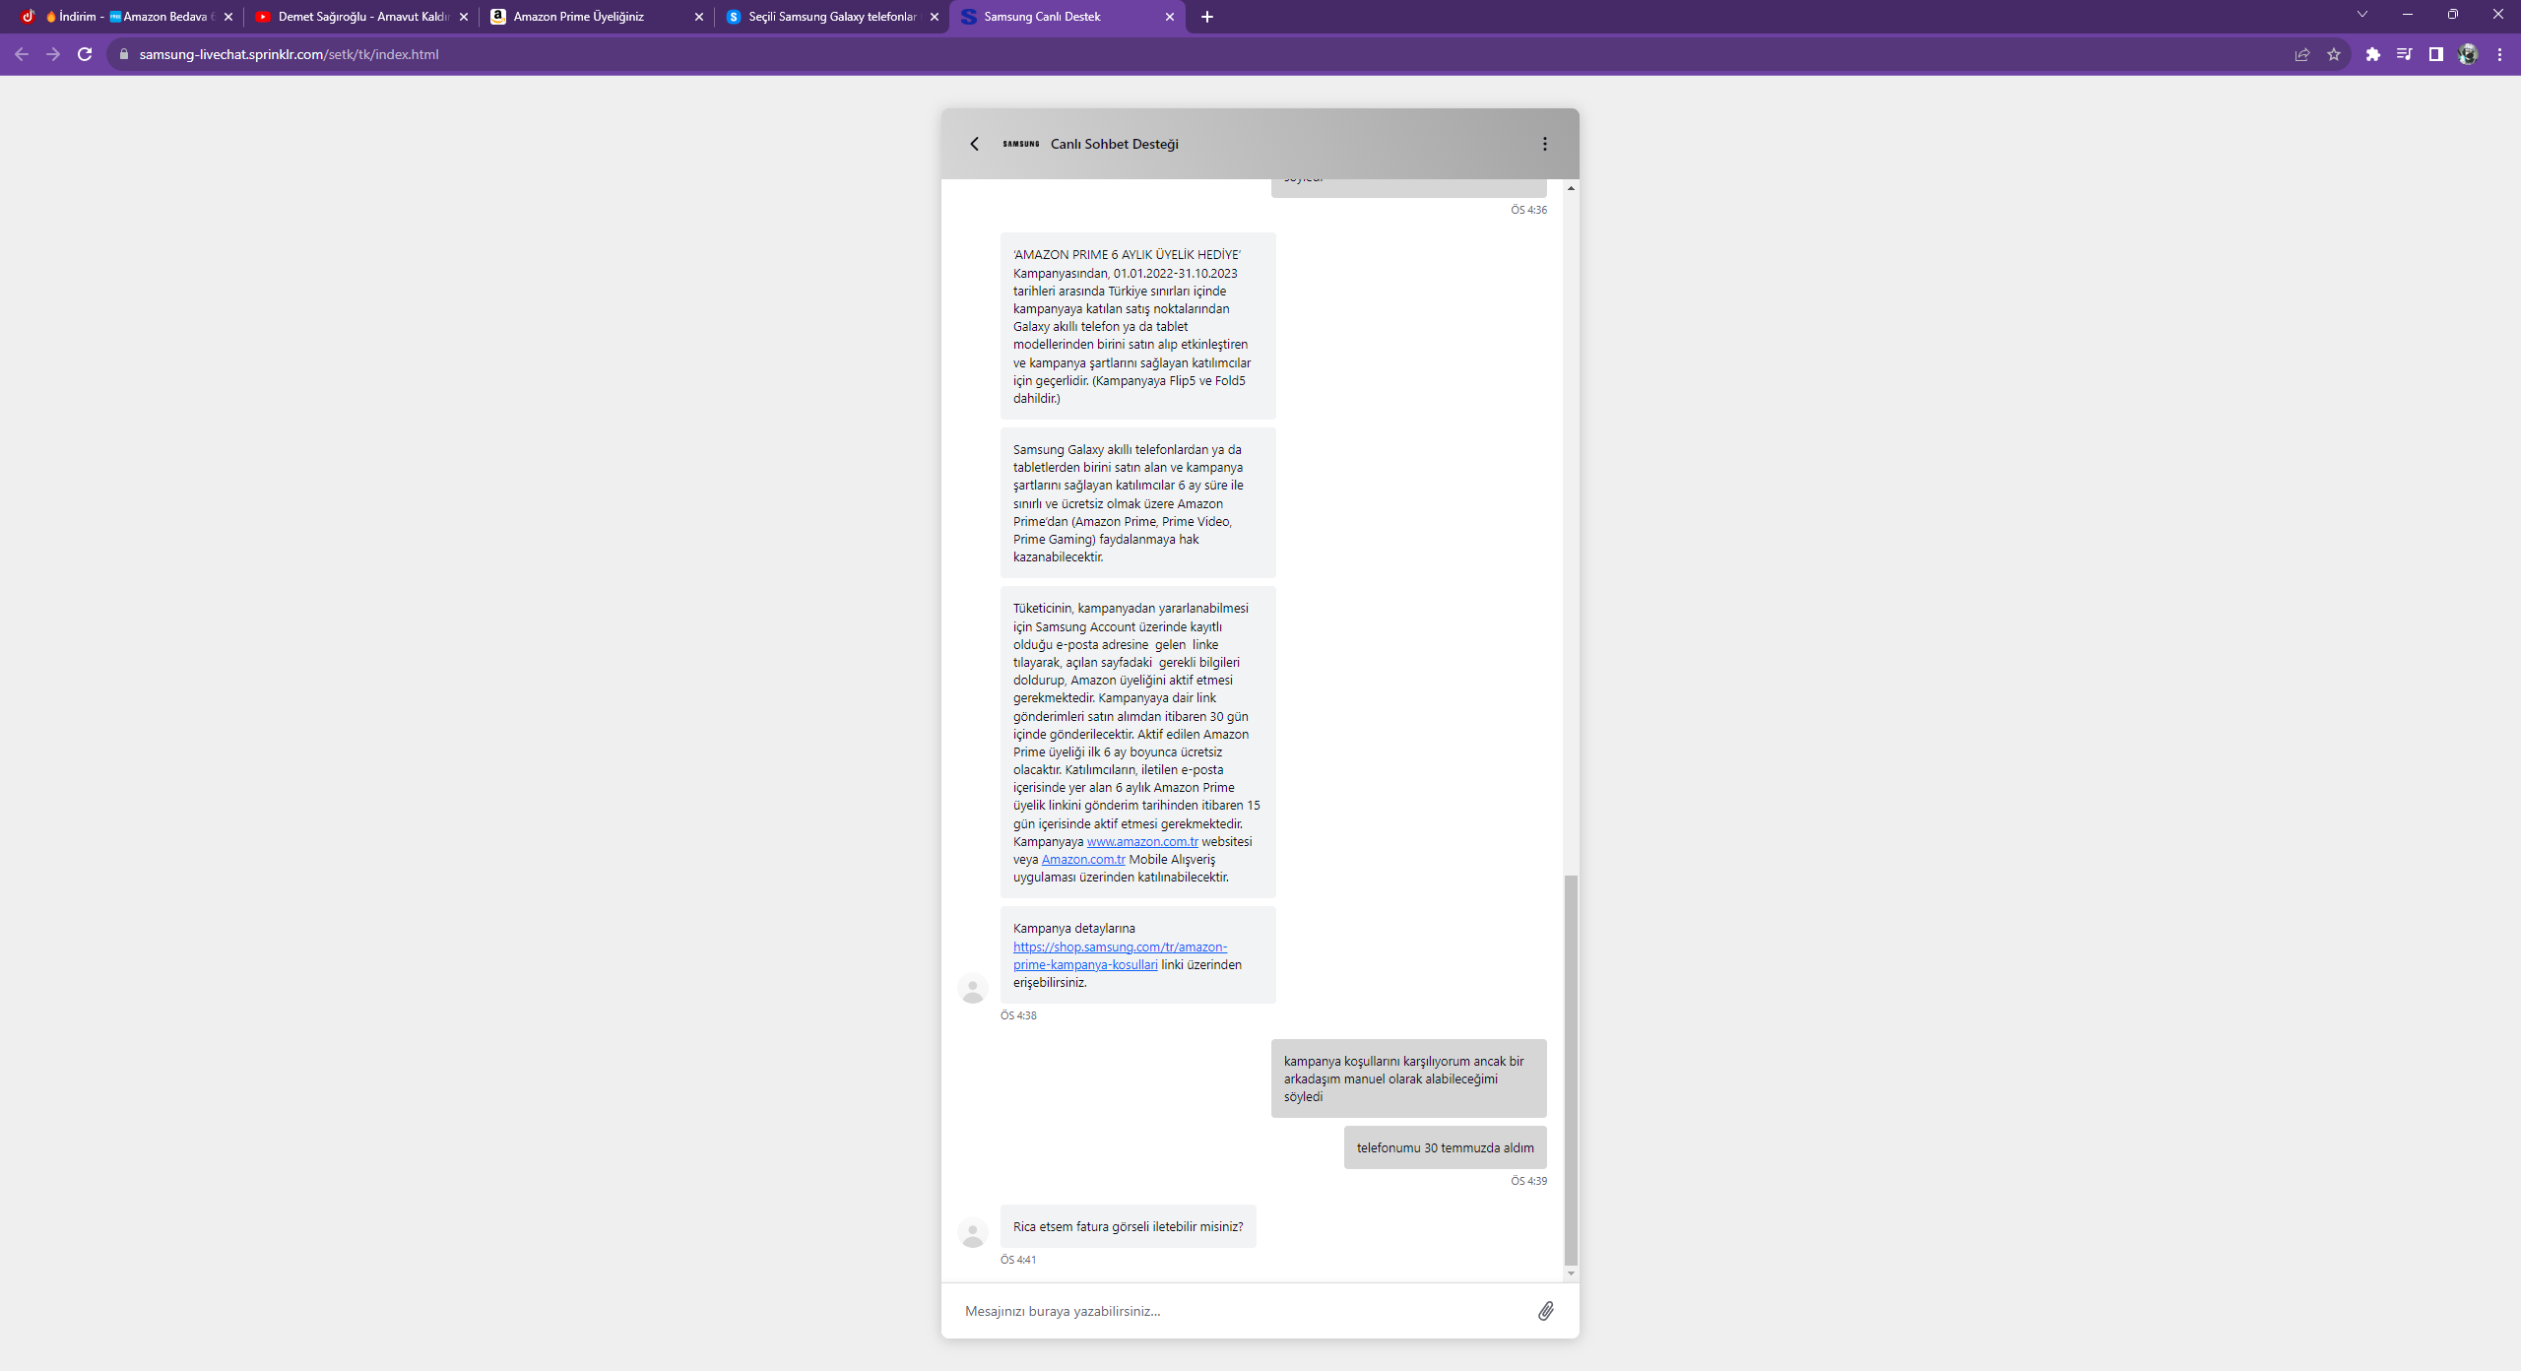The height and width of the screenshot is (1371, 2521).
Task: Click the share page icon
Action: point(2301,54)
